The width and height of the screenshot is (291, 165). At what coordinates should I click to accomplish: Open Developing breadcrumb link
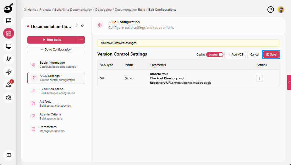(103, 10)
